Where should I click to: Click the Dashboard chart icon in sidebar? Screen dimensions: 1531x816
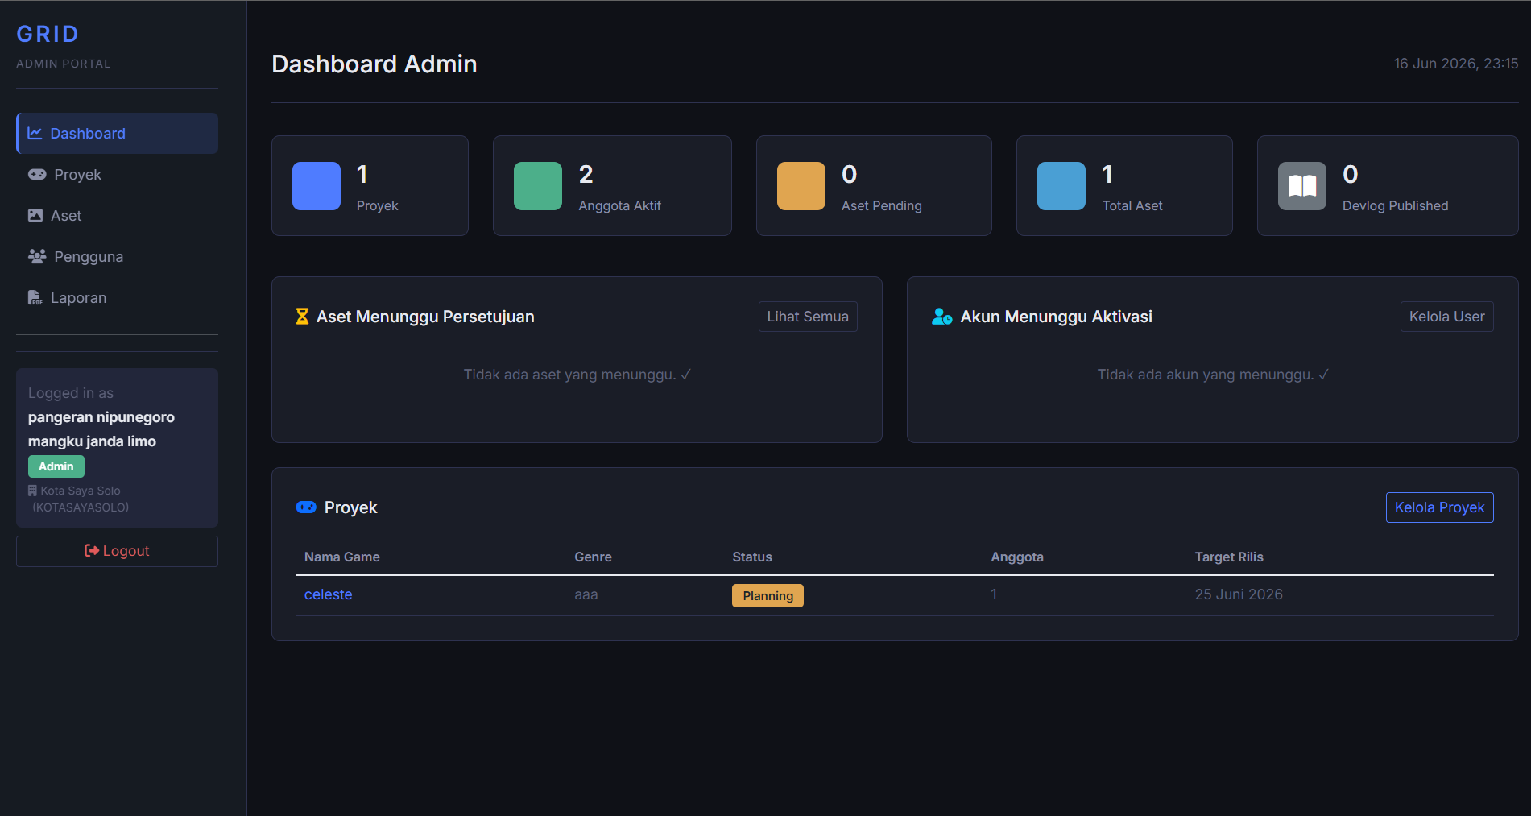pyautogui.click(x=35, y=134)
